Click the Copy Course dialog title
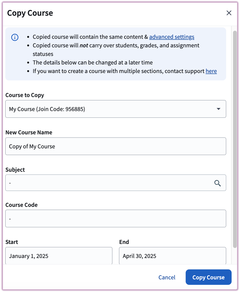 coord(30,13)
